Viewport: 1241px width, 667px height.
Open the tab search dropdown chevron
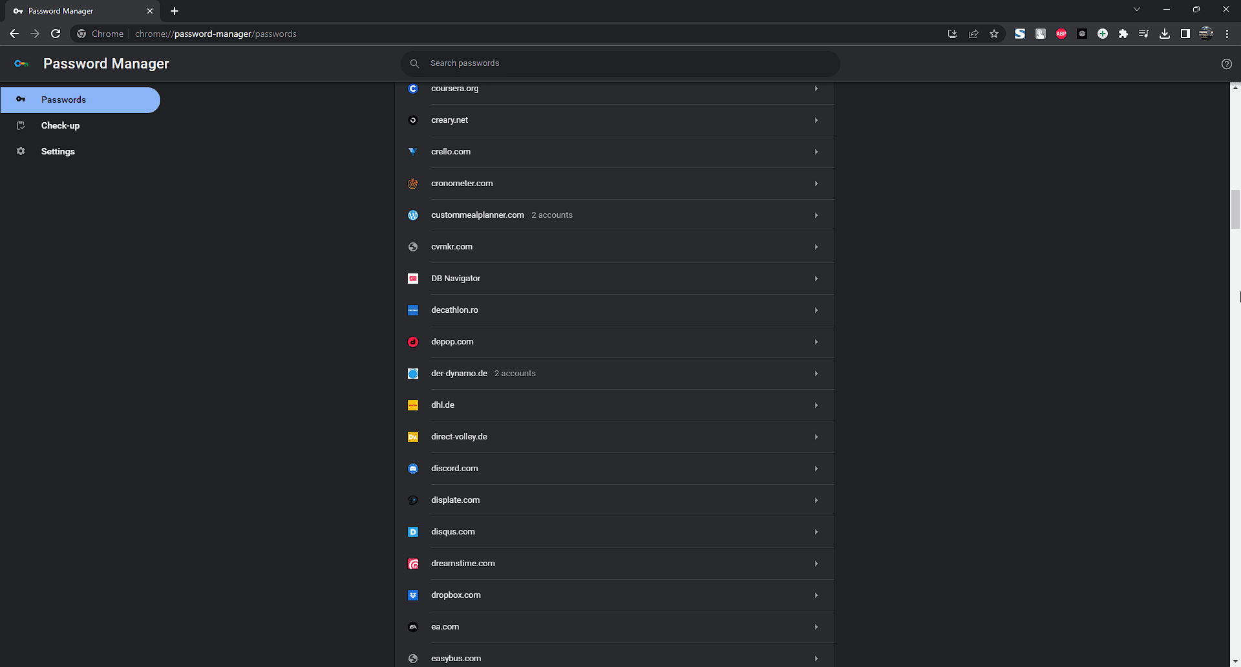[x=1137, y=9]
